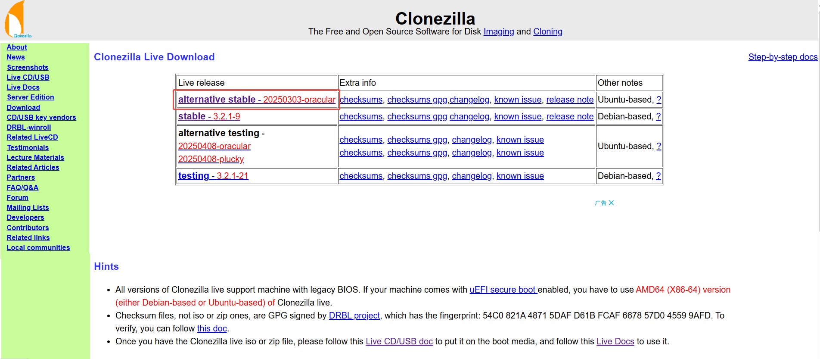The image size is (820, 359).
Task: Download testing 3.2.1-21 release
Action: click(213, 176)
